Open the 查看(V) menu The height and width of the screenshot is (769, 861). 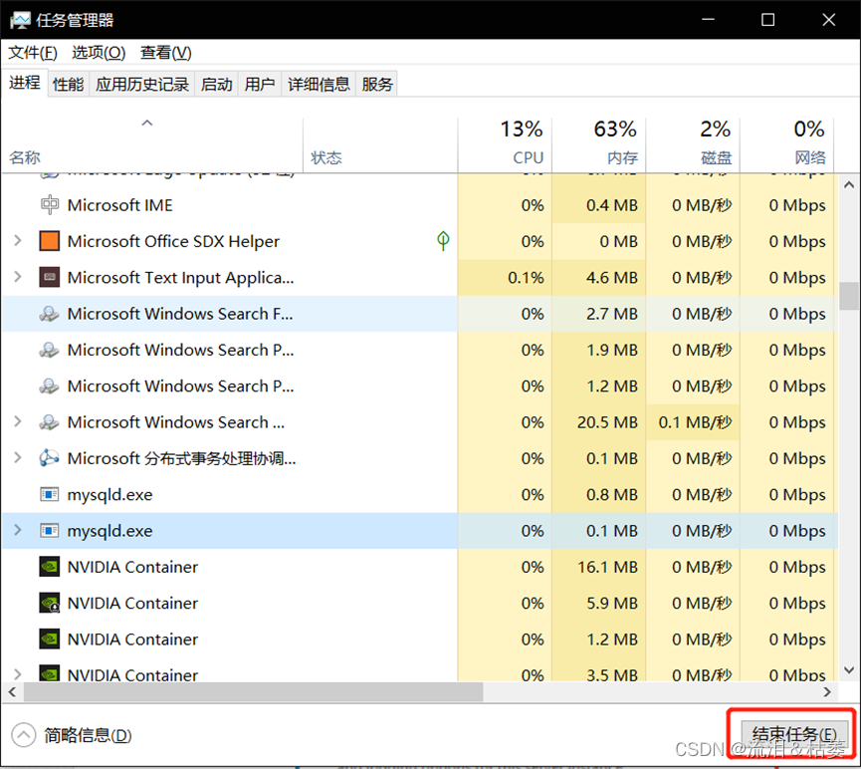[166, 53]
